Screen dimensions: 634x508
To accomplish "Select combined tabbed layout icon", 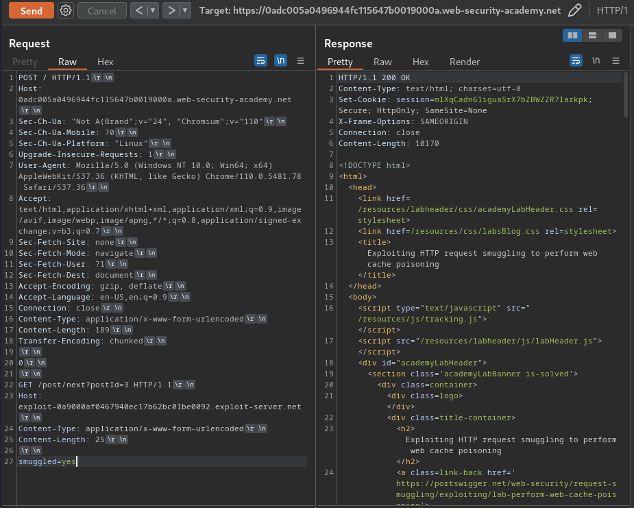I will click(612, 36).
